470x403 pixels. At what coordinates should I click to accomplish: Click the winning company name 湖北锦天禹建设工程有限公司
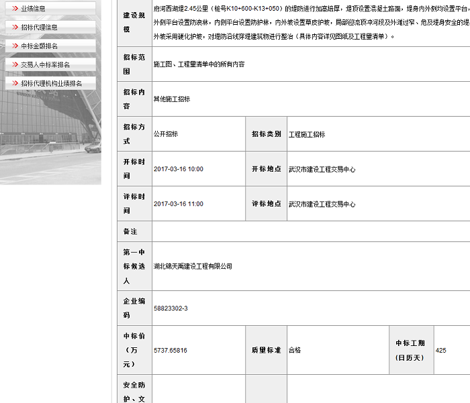pos(193,266)
